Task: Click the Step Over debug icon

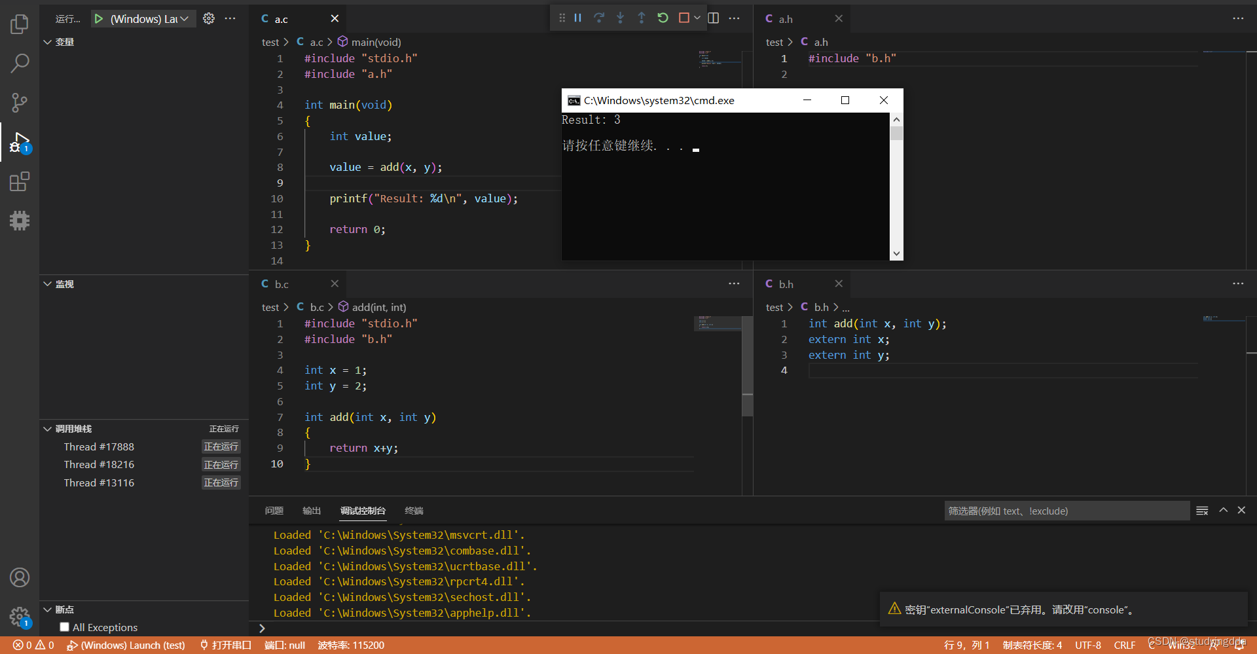Action: pos(599,18)
